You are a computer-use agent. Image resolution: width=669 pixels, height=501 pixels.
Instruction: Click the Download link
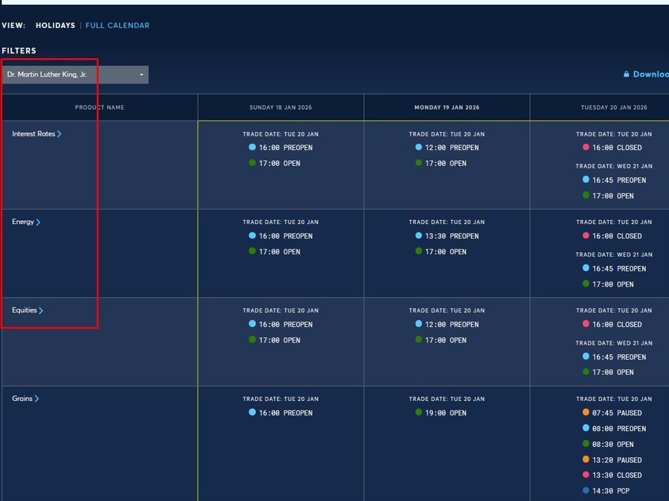click(x=648, y=73)
